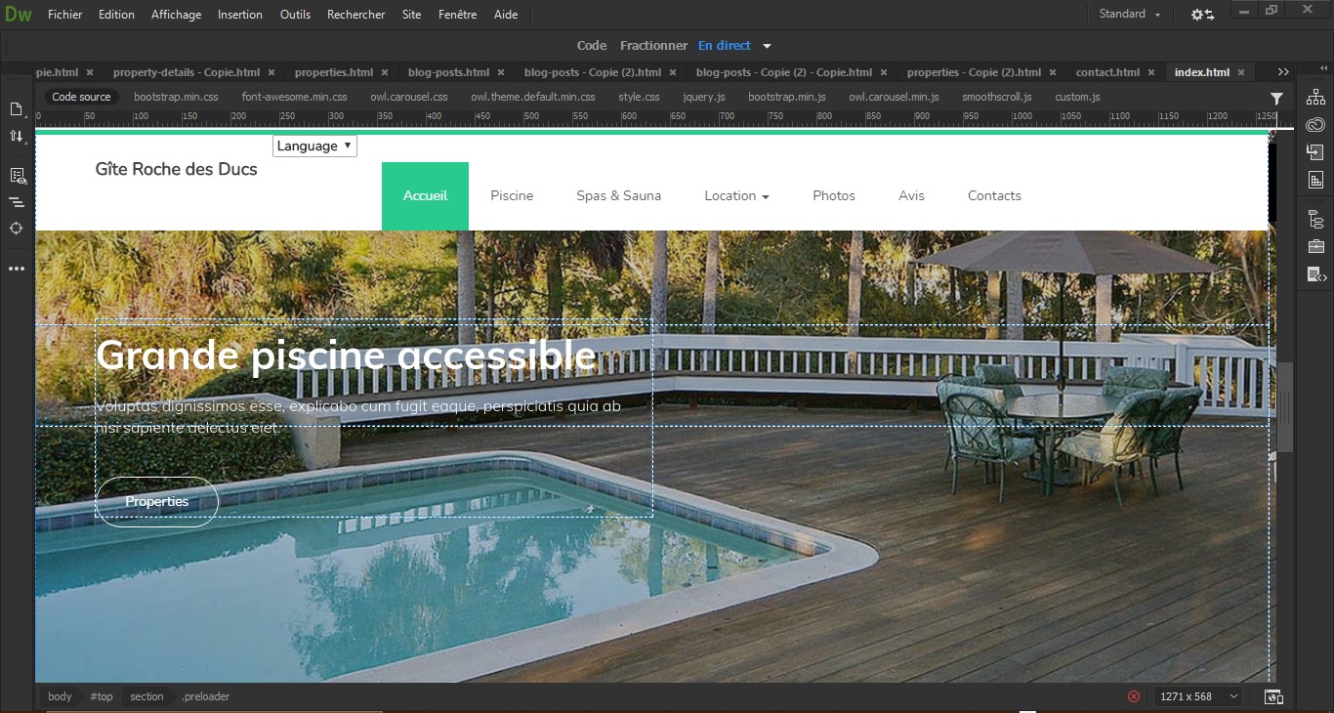Click the File Management arrows icon
This screenshot has width=1334, height=713.
pyautogui.click(x=17, y=137)
